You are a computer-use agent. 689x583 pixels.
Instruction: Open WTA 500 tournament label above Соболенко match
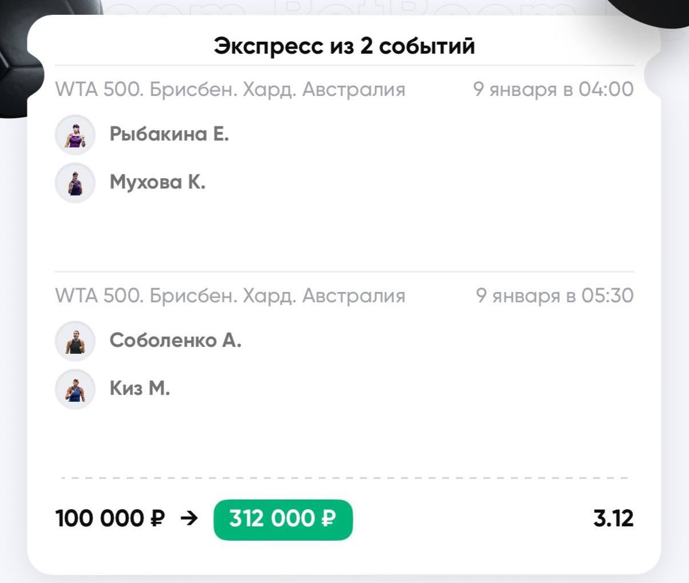click(x=230, y=296)
